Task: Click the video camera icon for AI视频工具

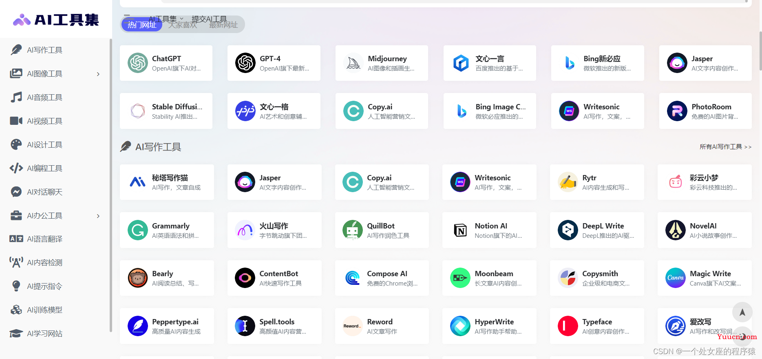Action: pos(16,121)
